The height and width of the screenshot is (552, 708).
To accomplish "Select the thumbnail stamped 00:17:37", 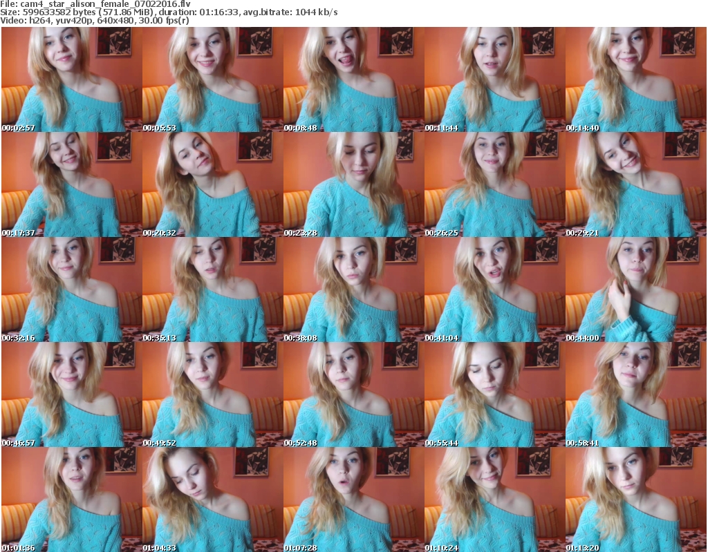I will tap(72, 184).
